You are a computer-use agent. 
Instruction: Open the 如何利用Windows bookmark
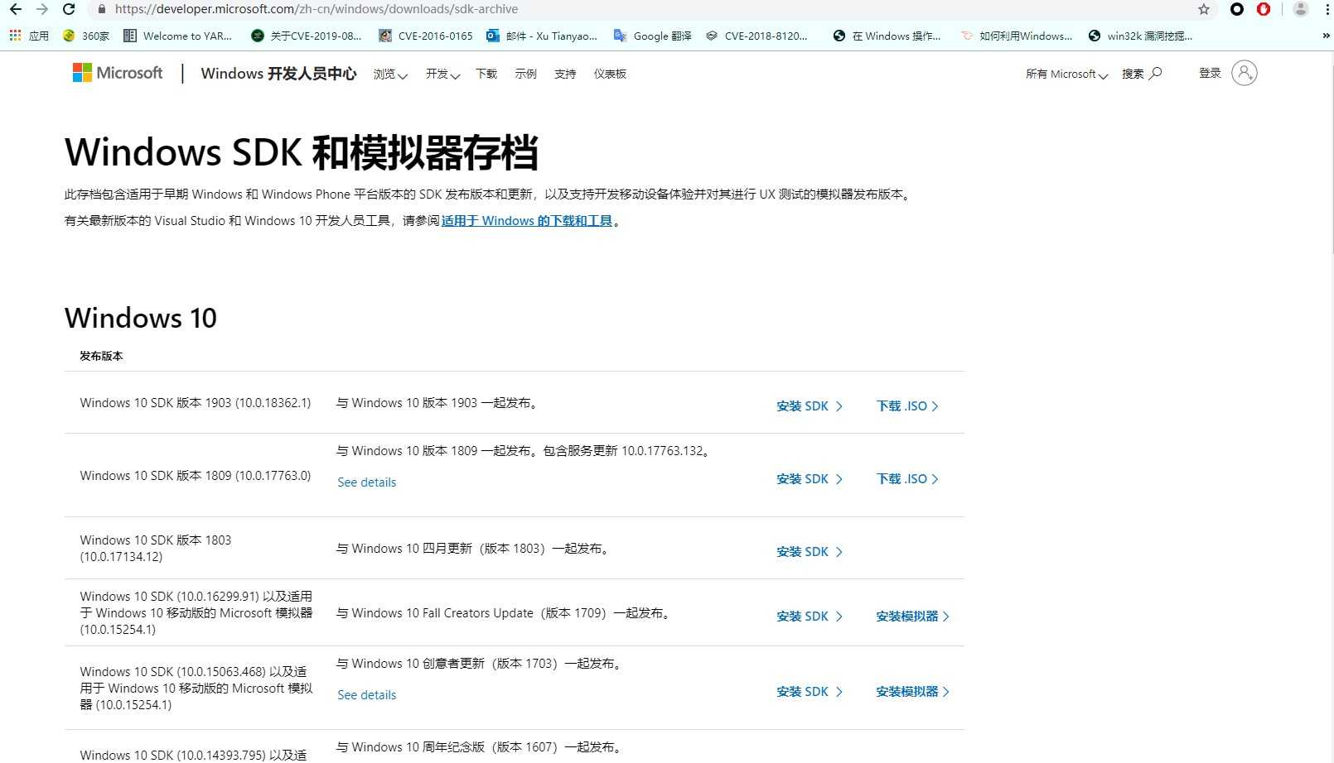click(1017, 36)
